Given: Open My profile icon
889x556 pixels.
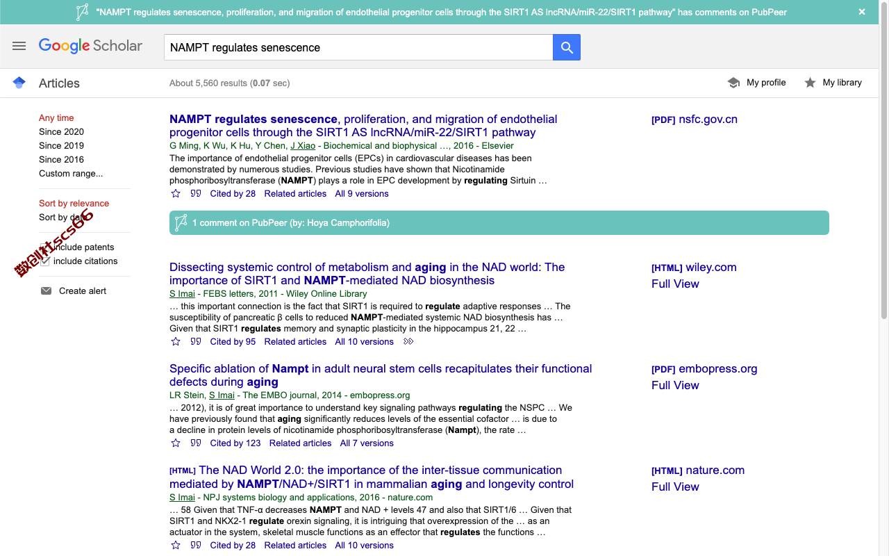Looking at the screenshot, I should [x=733, y=83].
